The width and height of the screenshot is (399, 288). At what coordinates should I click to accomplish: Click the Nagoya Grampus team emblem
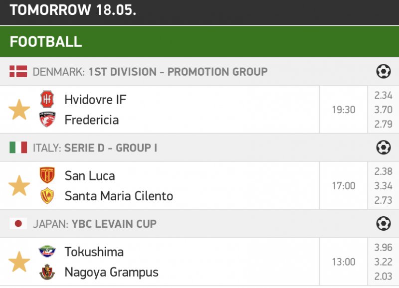click(47, 272)
